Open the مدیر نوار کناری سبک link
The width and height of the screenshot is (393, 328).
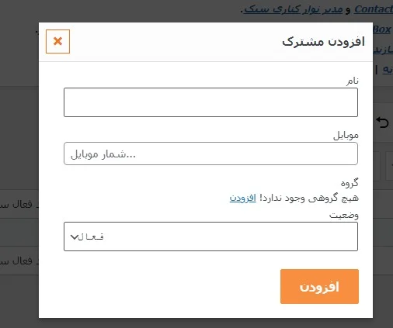[x=294, y=9]
